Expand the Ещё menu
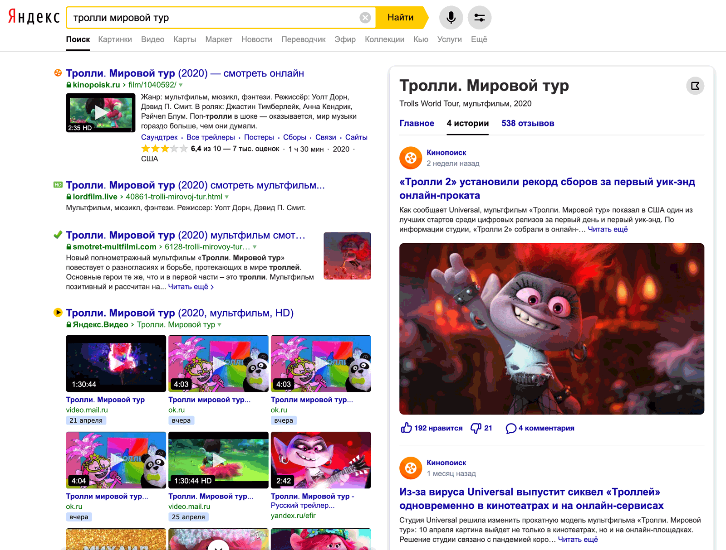This screenshot has height=550, width=726. (x=479, y=39)
